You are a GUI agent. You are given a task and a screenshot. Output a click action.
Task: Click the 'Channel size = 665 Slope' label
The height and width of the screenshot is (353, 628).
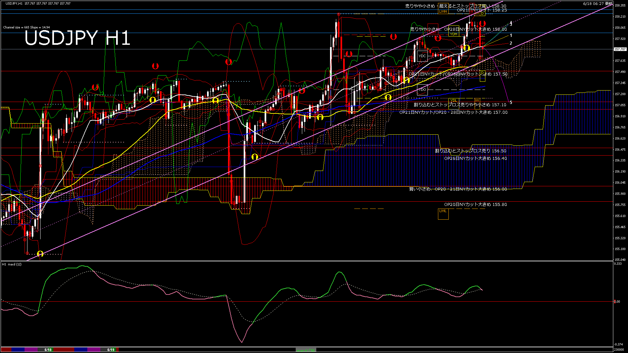(x=26, y=27)
